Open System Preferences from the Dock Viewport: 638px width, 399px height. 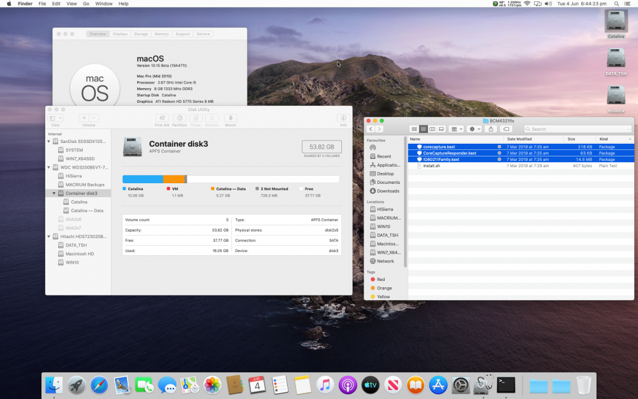tap(461, 385)
